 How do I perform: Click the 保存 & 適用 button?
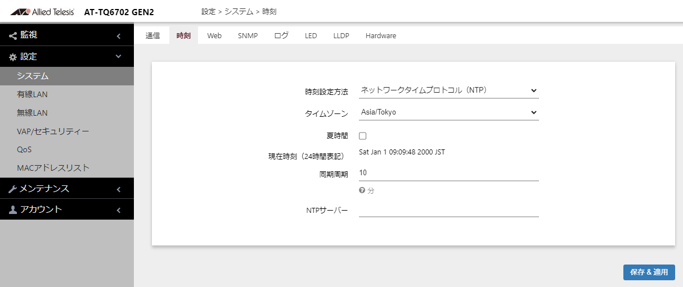pyautogui.click(x=649, y=272)
